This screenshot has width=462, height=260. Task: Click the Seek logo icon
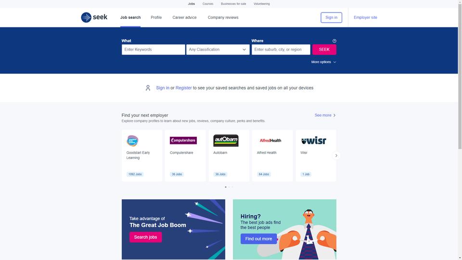pyautogui.click(x=86, y=17)
